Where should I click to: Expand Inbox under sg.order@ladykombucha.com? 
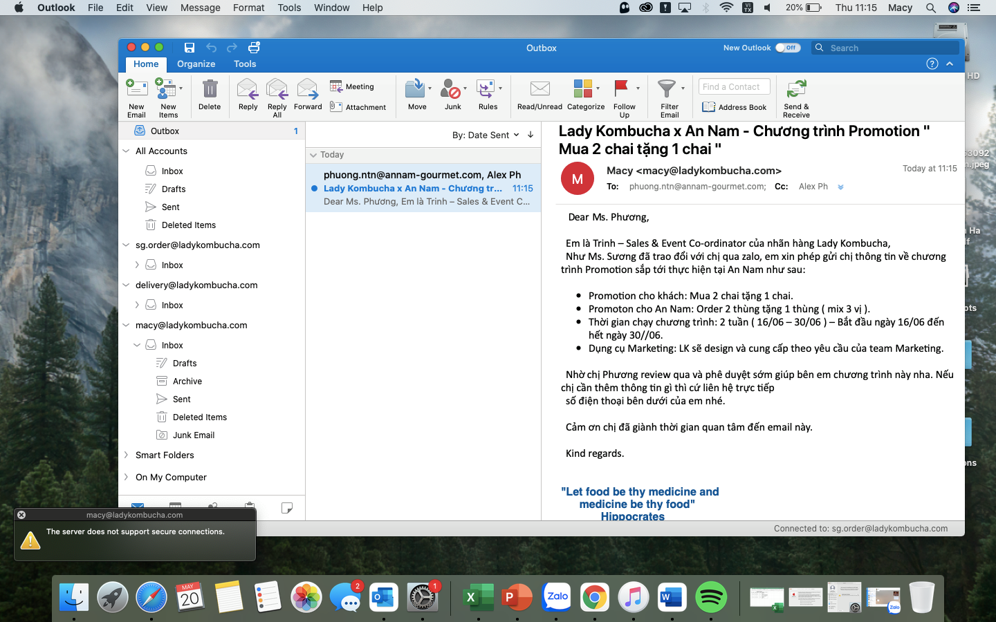tap(137, 265)
